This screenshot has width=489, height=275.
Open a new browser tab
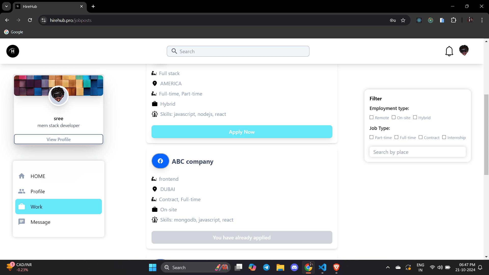click(x=93, y=6)
